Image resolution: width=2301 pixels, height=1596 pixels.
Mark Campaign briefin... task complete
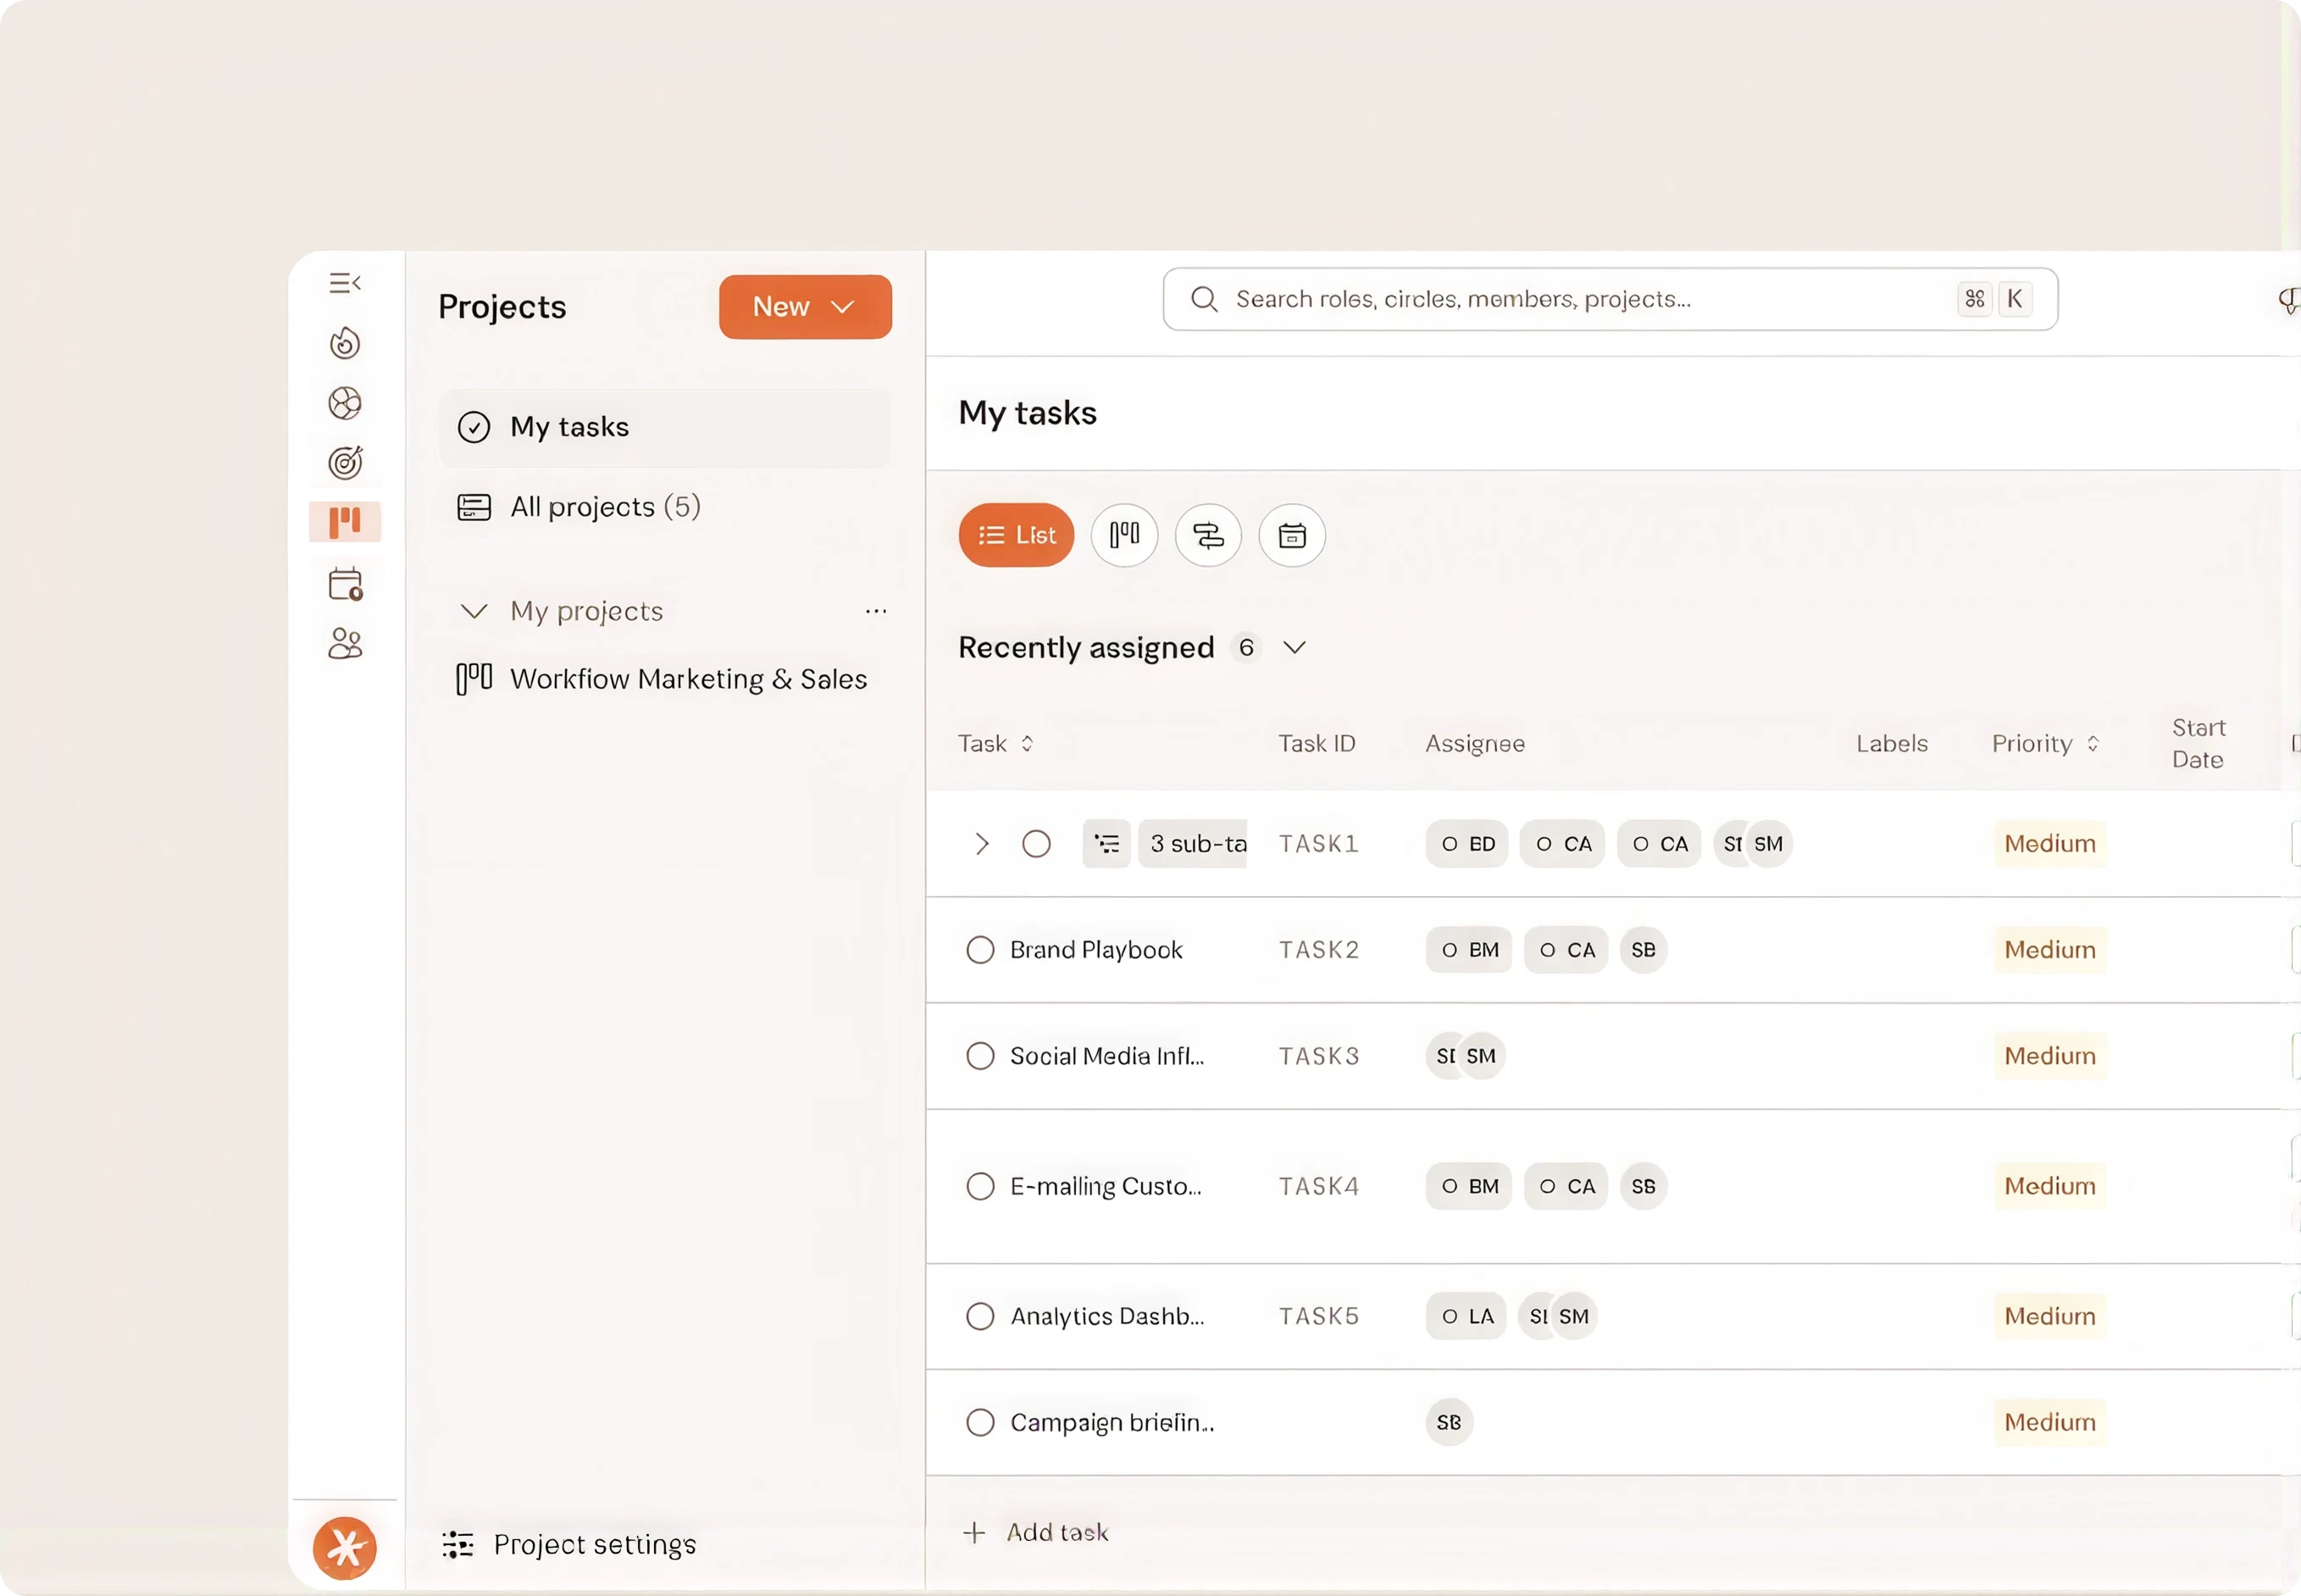click(x=980, y=1422)
